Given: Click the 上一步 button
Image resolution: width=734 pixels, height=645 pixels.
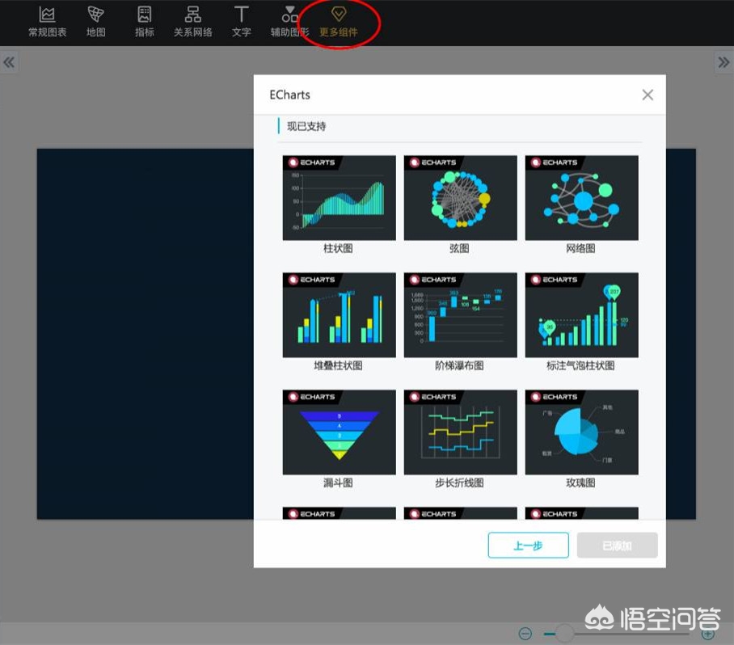Looking at the screenshot, I should [x=528, y=546].
